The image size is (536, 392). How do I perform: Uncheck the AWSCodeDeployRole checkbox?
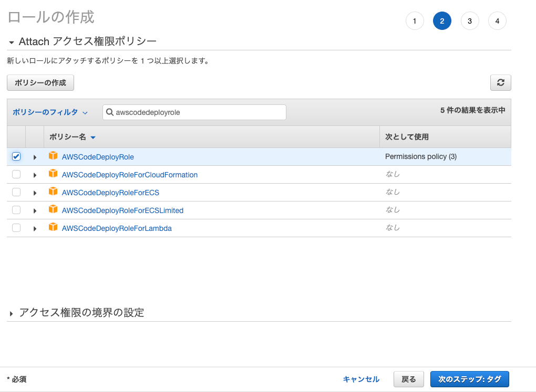tap(16, 156)
